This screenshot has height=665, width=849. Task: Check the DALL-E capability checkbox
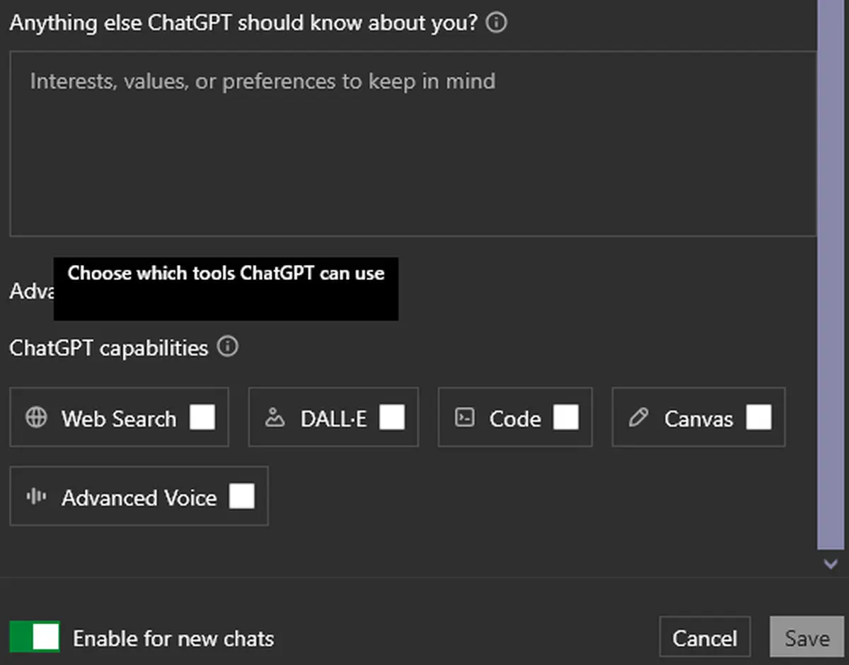392,418
